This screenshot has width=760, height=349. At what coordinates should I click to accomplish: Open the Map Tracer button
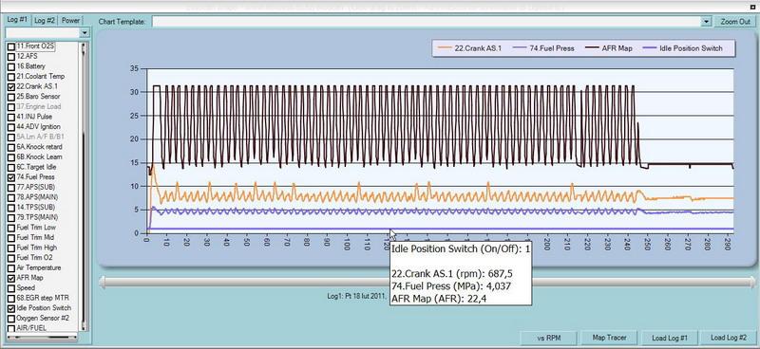pyautogui.click(x=608, y=338)
